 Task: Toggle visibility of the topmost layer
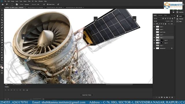(154, 27)
